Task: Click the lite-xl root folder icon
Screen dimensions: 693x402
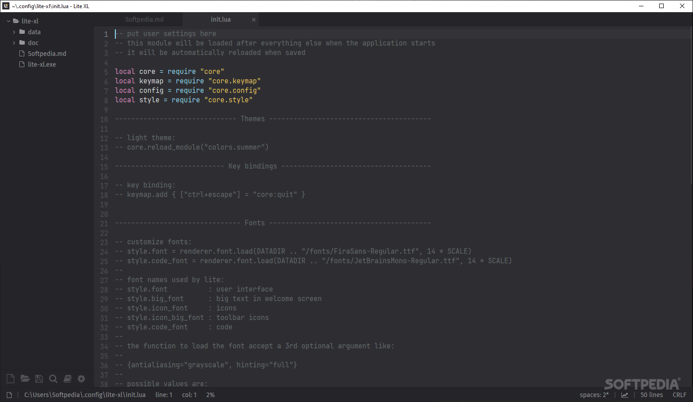Action: pos(16,21)
